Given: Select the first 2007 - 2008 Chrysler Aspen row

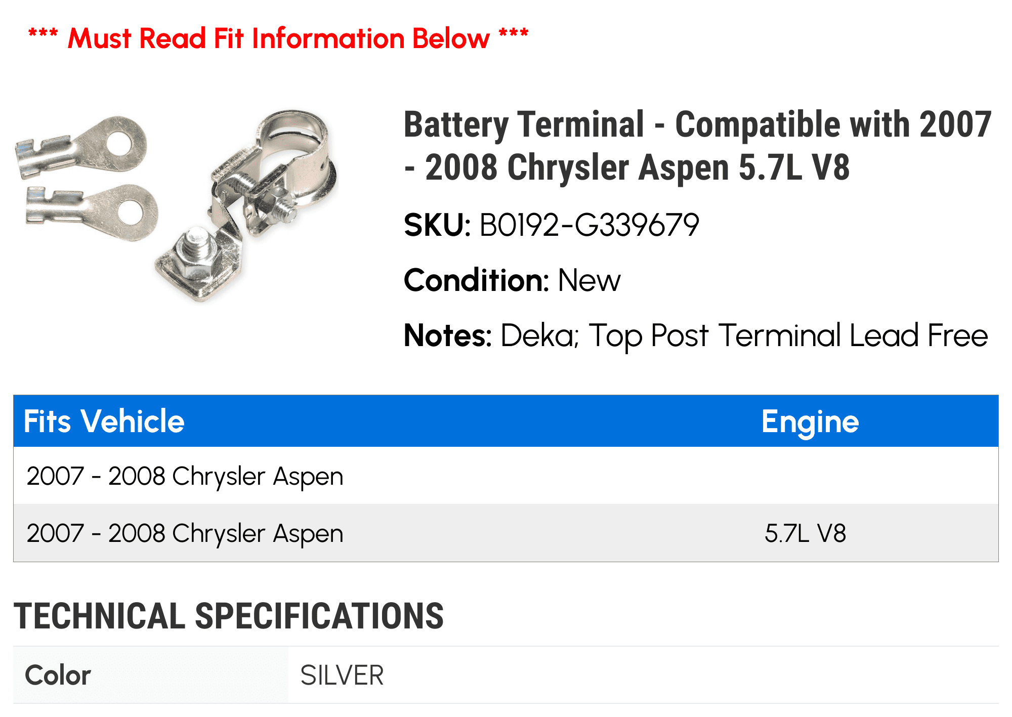Looking at the screenshot, I should 506,476.
